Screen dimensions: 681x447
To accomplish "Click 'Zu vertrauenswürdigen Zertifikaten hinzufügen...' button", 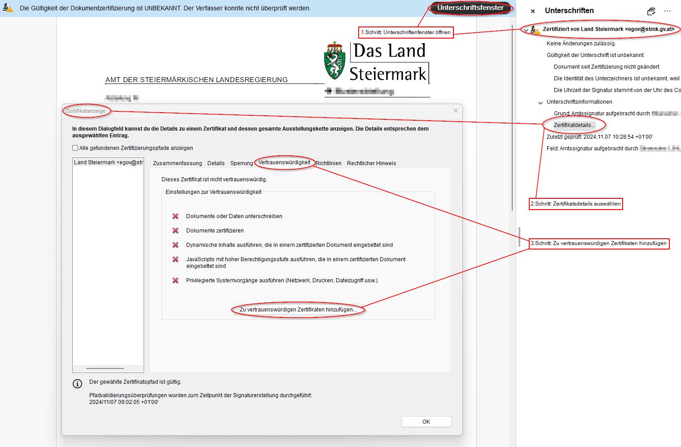I will pyautogui.click(x=298, y=310).
